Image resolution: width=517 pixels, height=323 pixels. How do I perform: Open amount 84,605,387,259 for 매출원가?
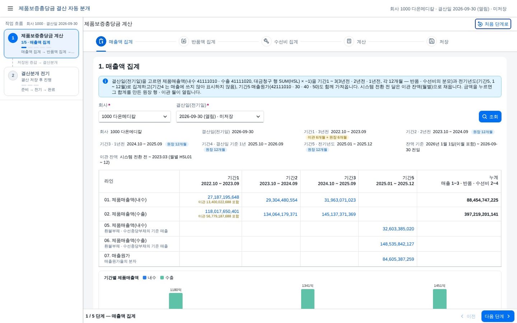398,259
